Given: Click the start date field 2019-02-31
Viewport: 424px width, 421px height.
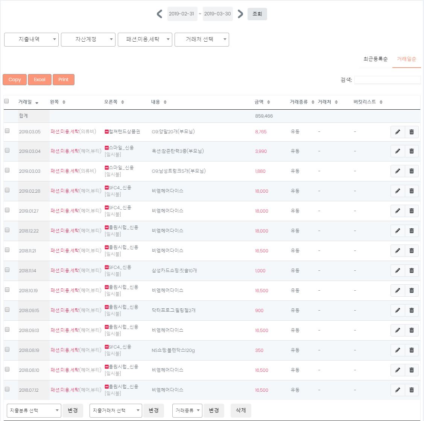Looking at the screenshot, I should tap(182, 14).
